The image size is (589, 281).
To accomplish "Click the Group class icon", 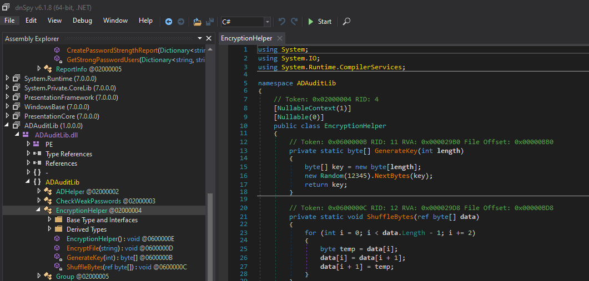I will coord(48,276).
